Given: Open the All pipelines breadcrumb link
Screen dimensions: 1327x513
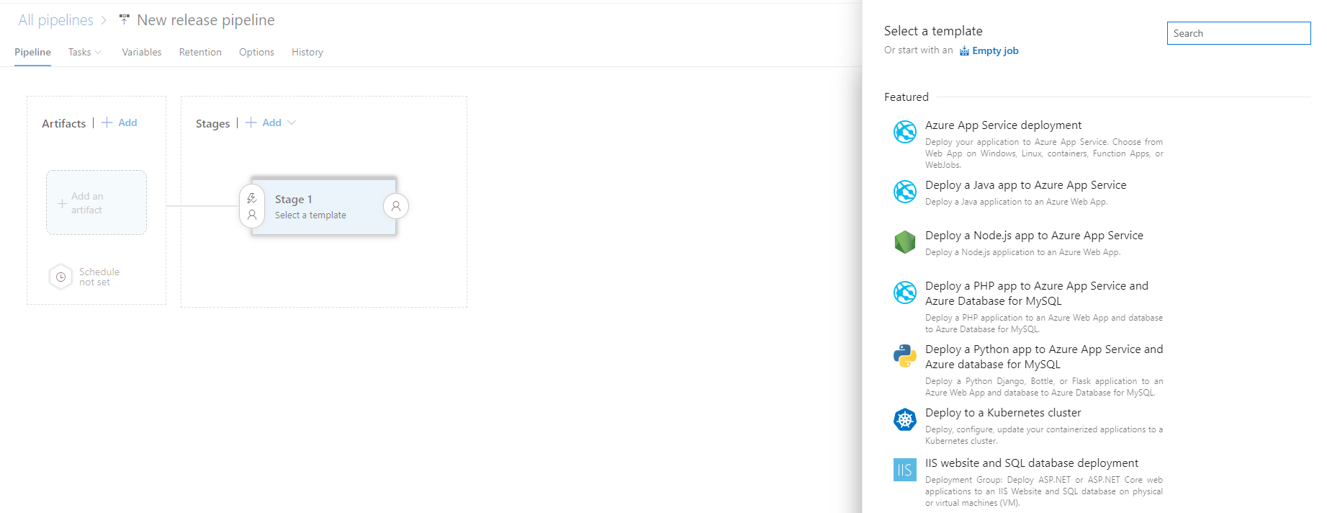Looking at the screenshot, I should coord(55,20).
